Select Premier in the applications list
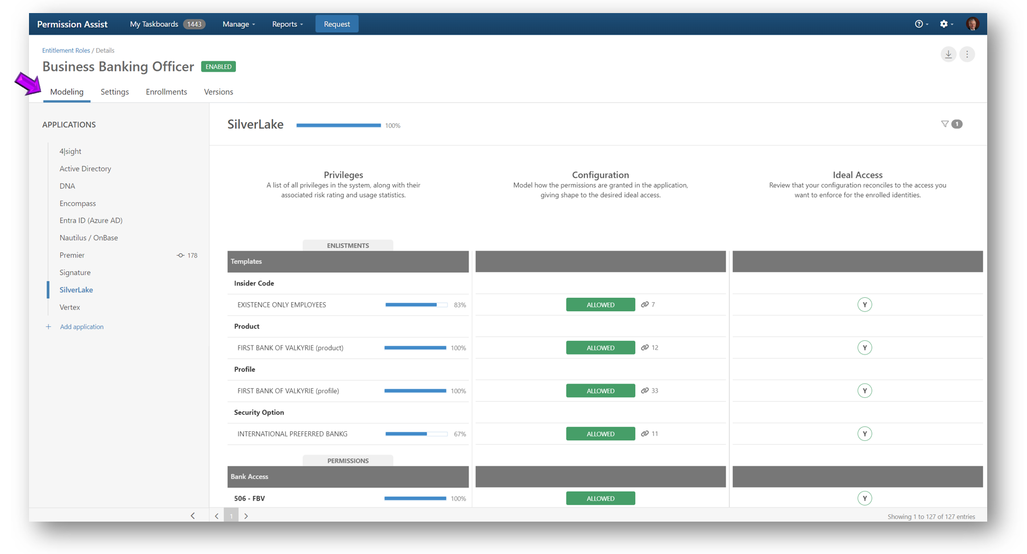This screenshot has width=1027, height=554. [x=72, y=255]
